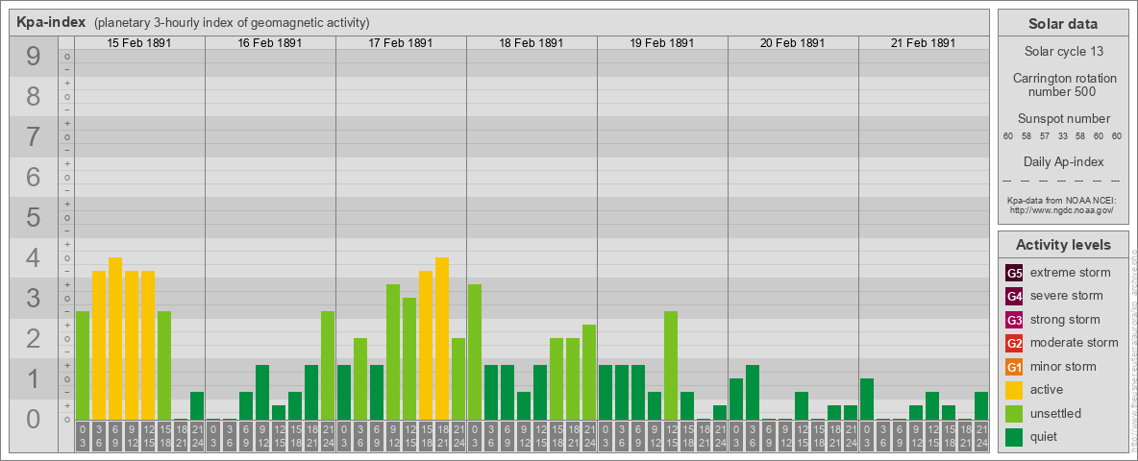Viewport: 1138px width, 461px height.
Task: Select the yellow 'active' legend swatch
Action: coord(1014,390)
